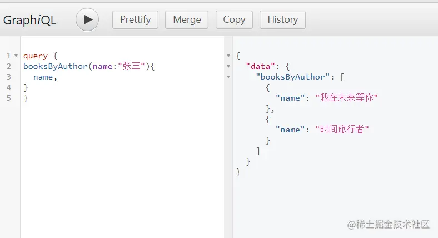Click line number 5 in editor gutter
Image resolution: width=438 pixels, height=238 pixels.
click(x=9, y=98)
